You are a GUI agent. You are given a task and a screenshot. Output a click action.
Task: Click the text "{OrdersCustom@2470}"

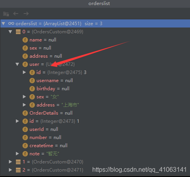[58, 162]
